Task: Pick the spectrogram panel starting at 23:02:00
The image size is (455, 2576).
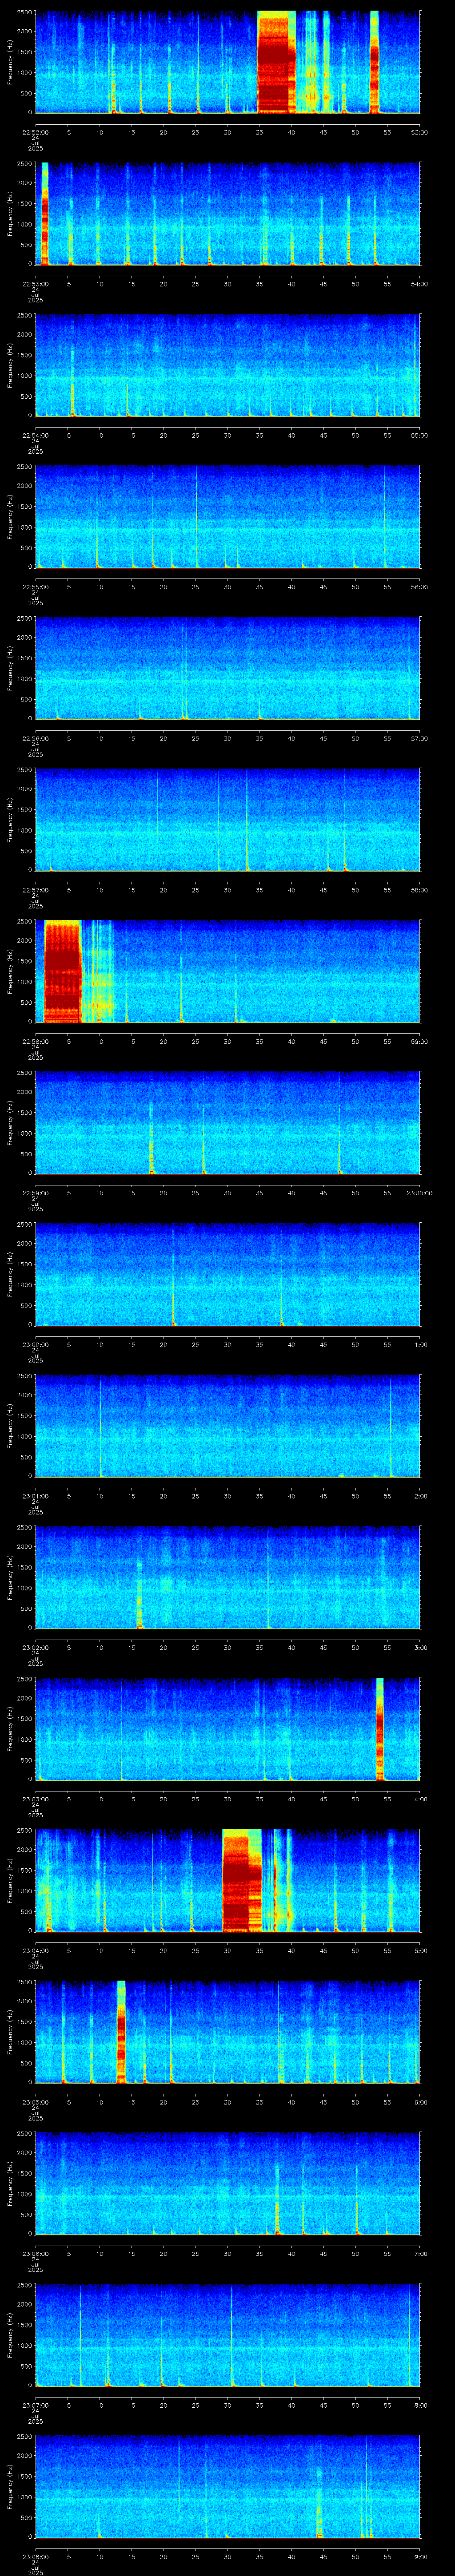Action: pyautogui.click(x=227, y=1578)
